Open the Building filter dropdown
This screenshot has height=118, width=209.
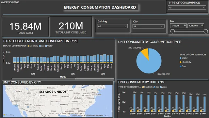click(x=112, y=26)
